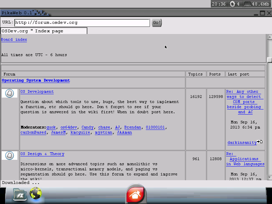Open the file manager folder icon in dock
The image size is (272, 204).
(x=20, y=194)
